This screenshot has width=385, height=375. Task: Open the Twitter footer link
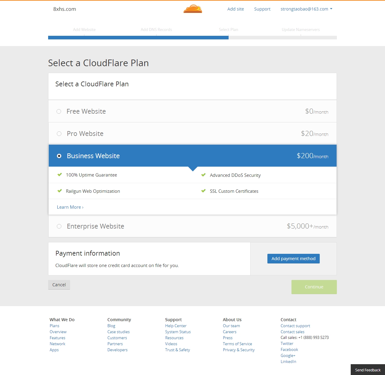pos(287,343)
